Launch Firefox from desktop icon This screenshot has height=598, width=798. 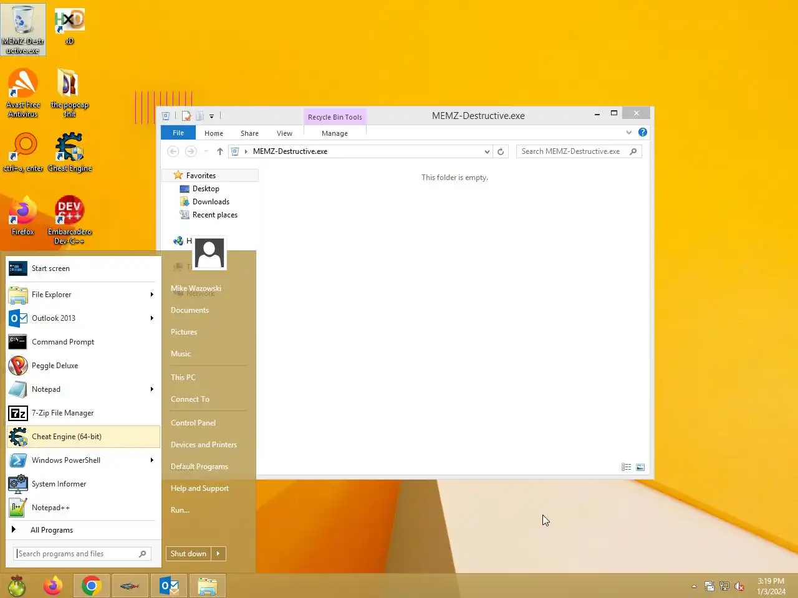coord(23,216)
